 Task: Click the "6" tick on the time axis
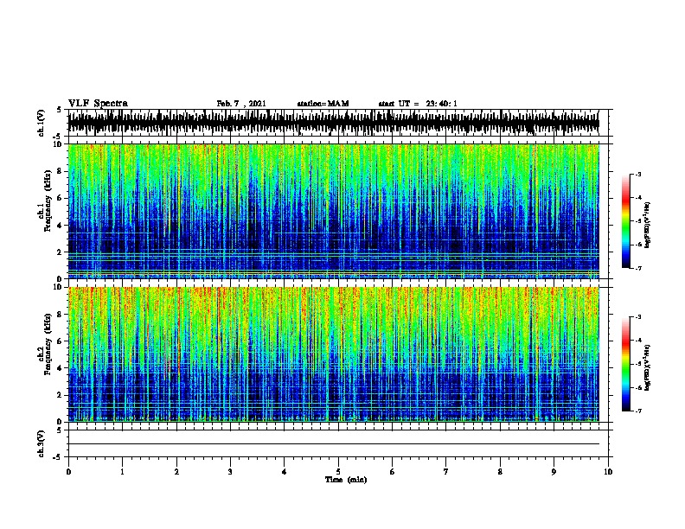coord(393,471)
